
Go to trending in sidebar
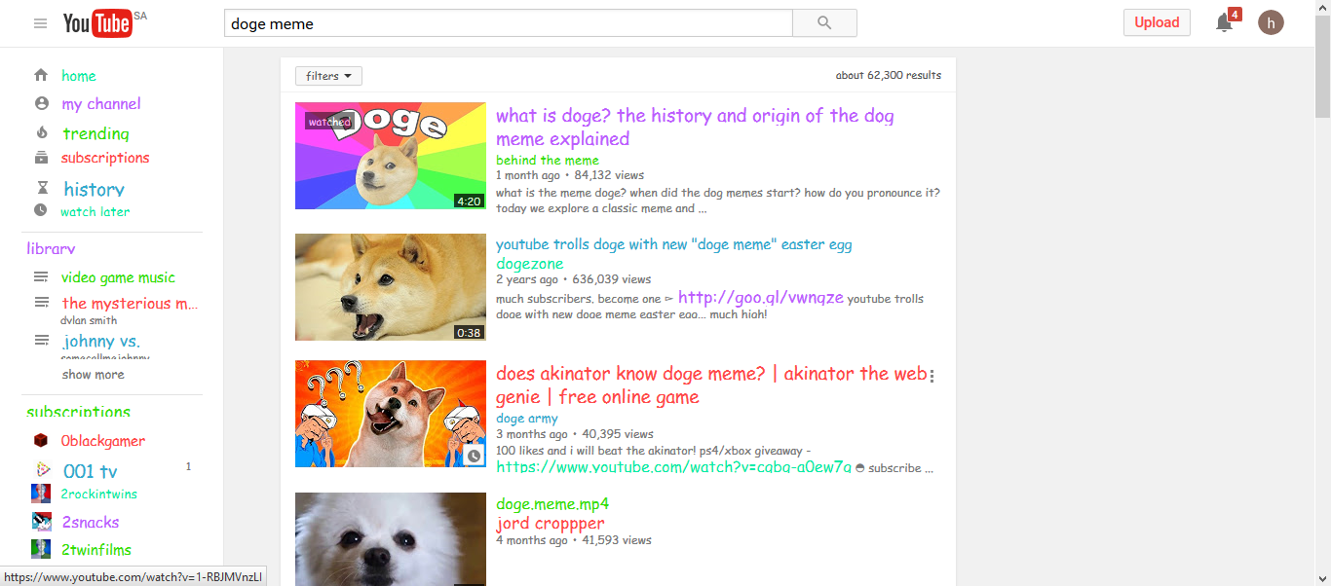[95, 133]
